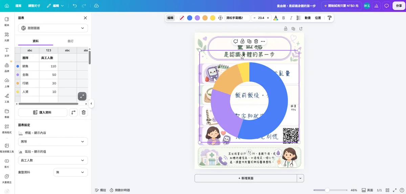Duplicate the page using icon above canvas
The width and height of the screenshot is (406, 194).
coord(293,29)
